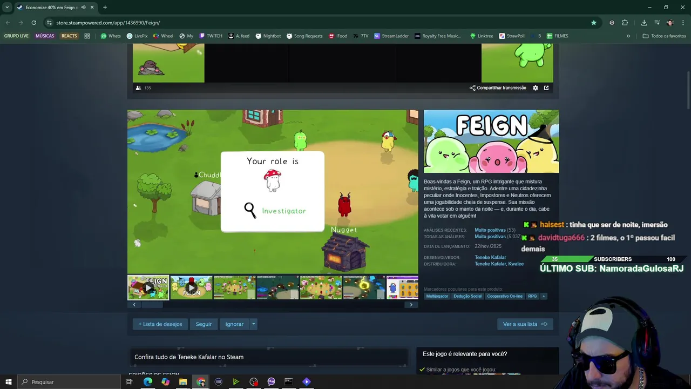
Task: Open the publisher Kwalee link
Action: [516, 264]
